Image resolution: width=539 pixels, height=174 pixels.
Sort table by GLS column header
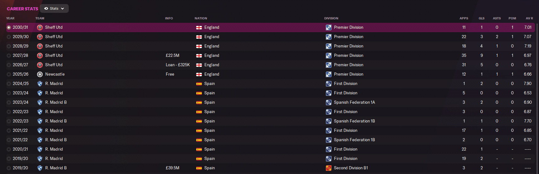click(481, 18)
